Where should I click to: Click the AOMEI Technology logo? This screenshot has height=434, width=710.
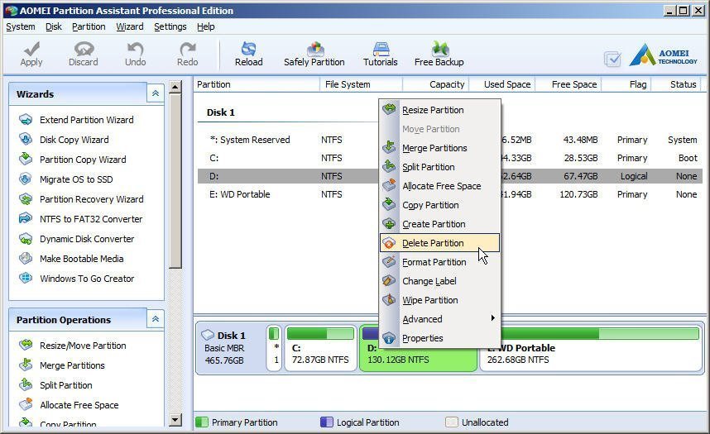(x=664, y=55)
